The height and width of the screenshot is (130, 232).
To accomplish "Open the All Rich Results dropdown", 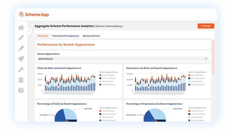I will point(123,59).
